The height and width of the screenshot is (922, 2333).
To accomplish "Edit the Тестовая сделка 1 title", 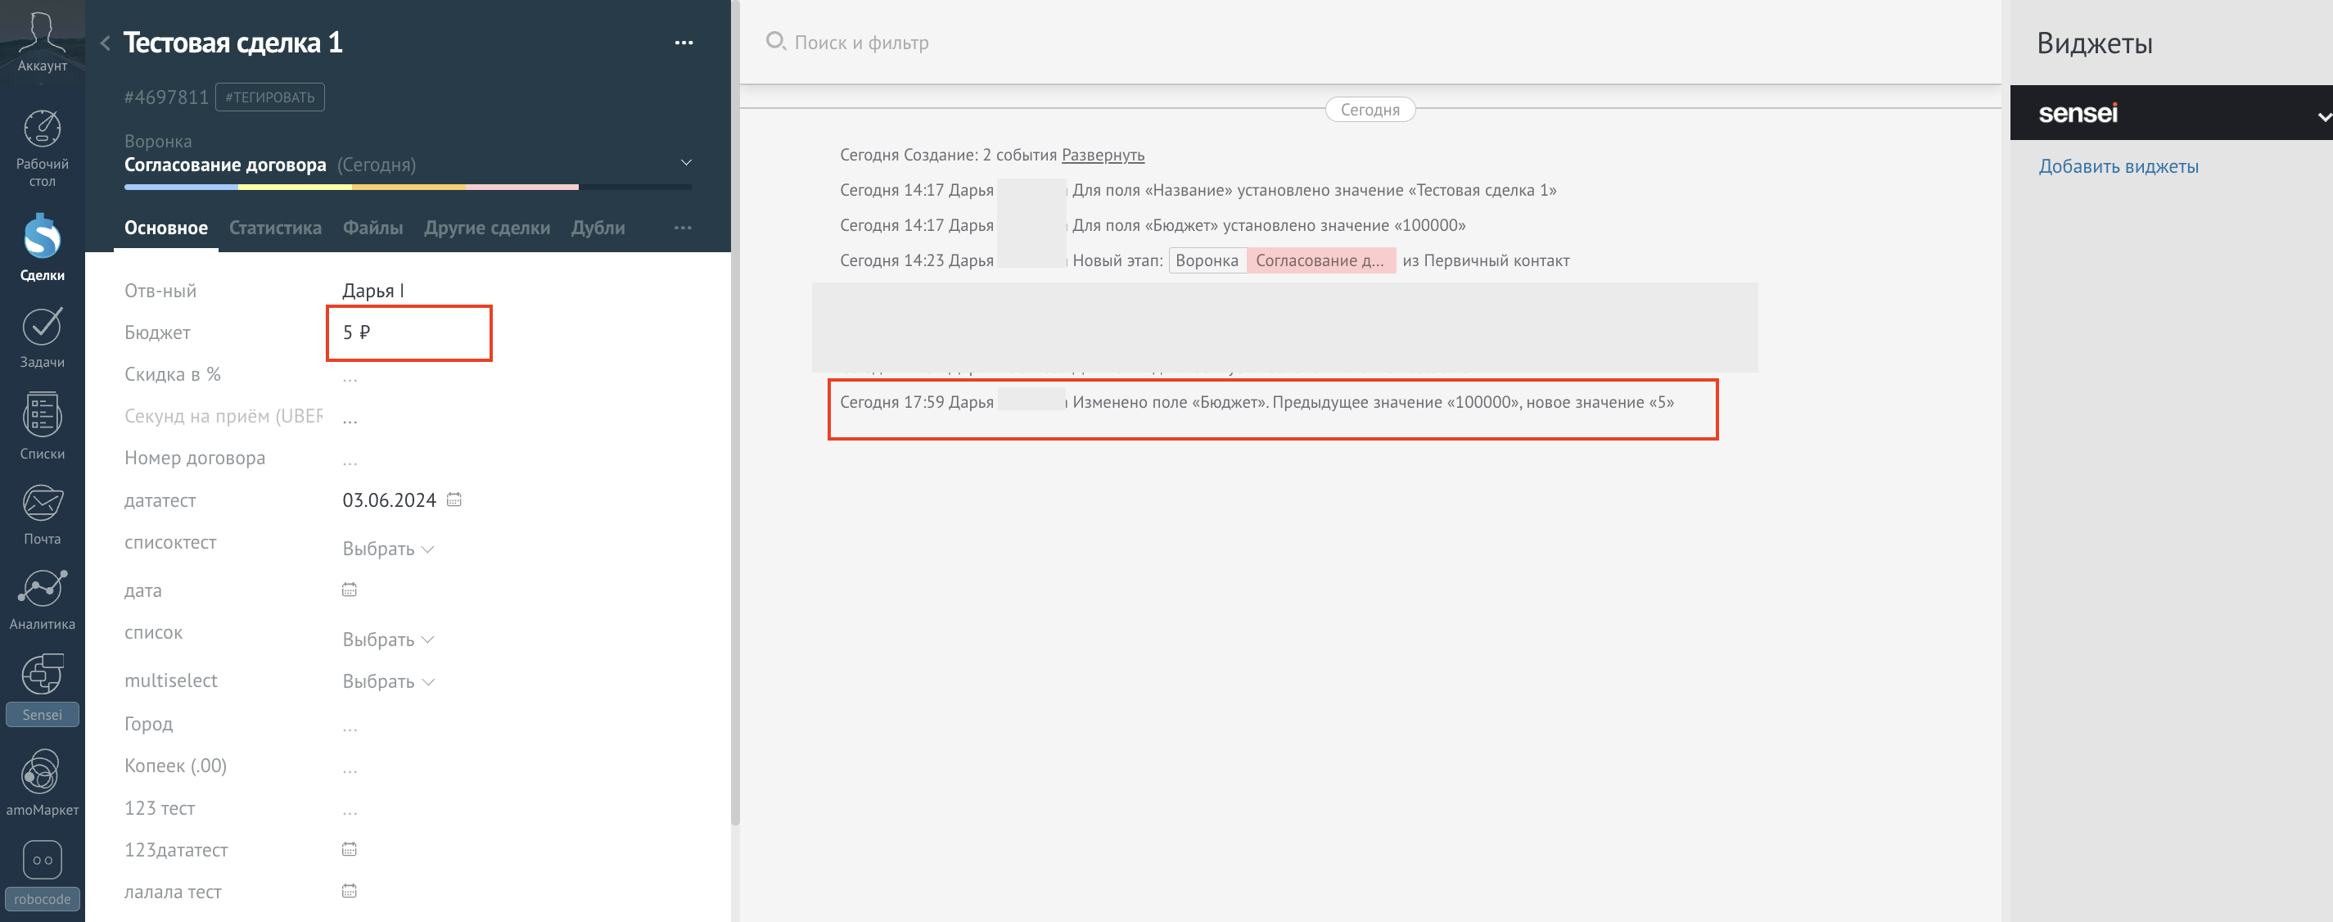I will click(232, 43).
